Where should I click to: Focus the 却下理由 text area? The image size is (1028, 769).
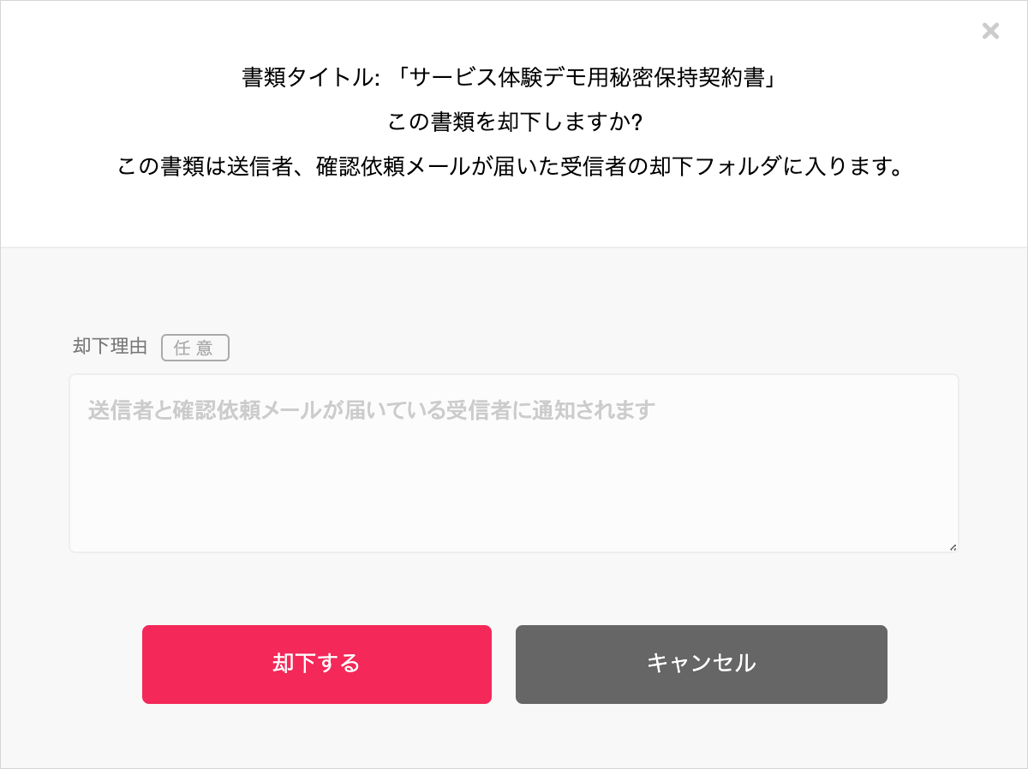[514, 463]
